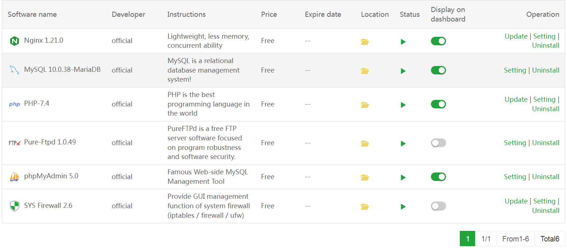Open the MySQL location folder icon

tap(365, 71)
